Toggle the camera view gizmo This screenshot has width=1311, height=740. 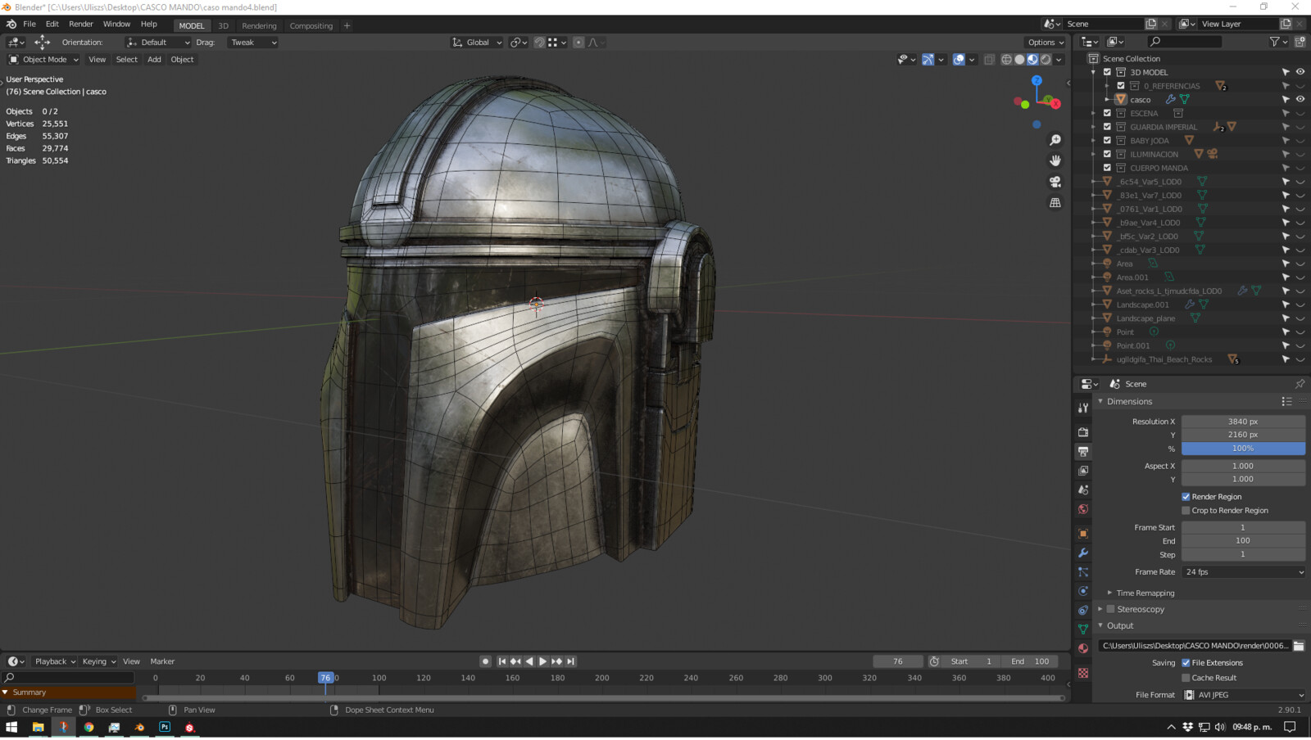tap(1055, 182)
